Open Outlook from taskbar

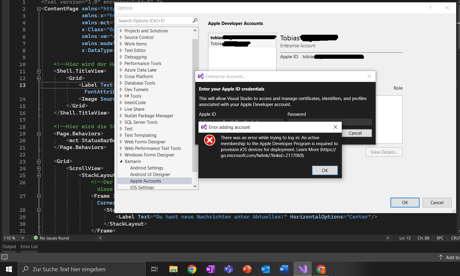point(265,269)
